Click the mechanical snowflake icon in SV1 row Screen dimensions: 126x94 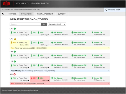tap(72, 78)
